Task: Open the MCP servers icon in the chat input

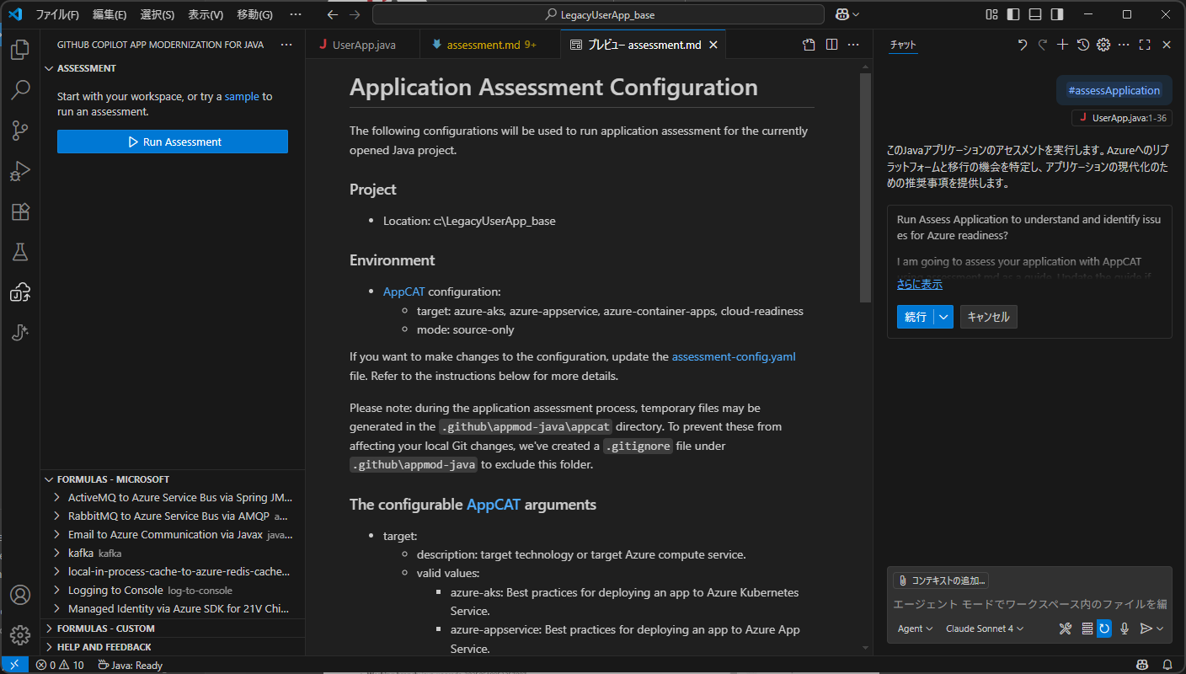Action: pyautogui.click(x=1087, y=629)
